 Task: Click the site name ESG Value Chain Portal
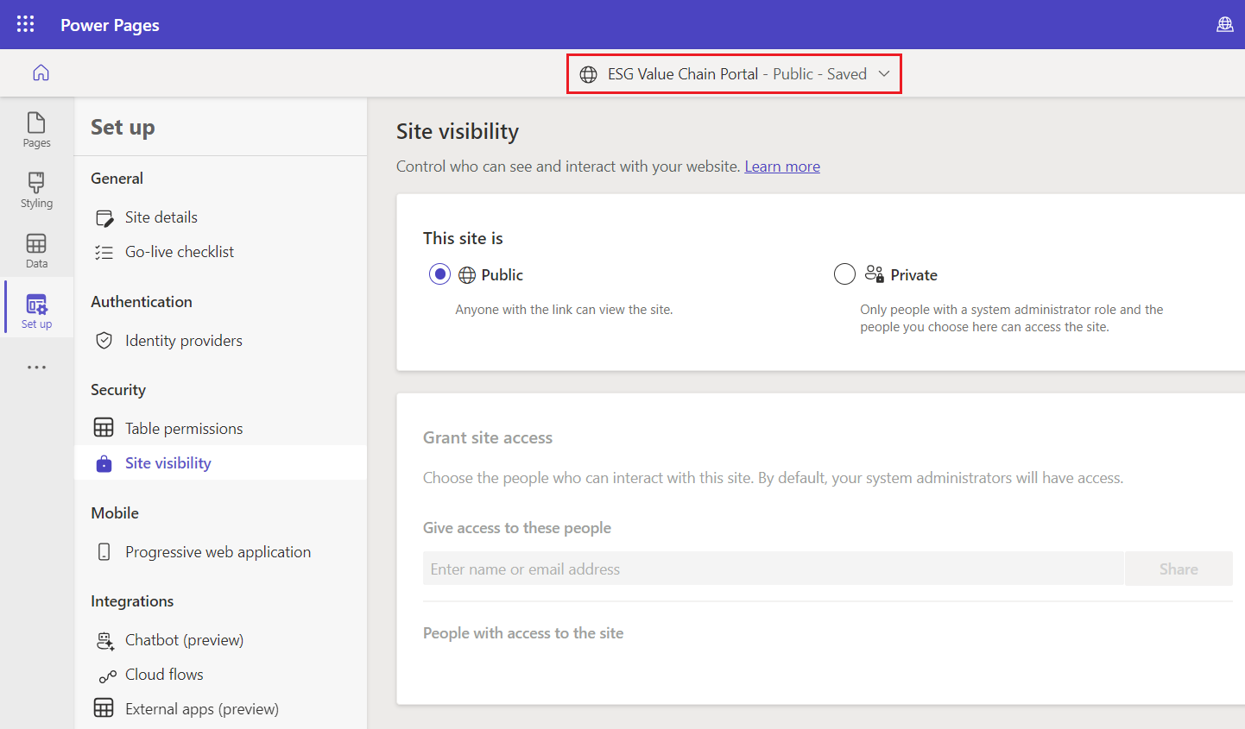tap(683, 74)
